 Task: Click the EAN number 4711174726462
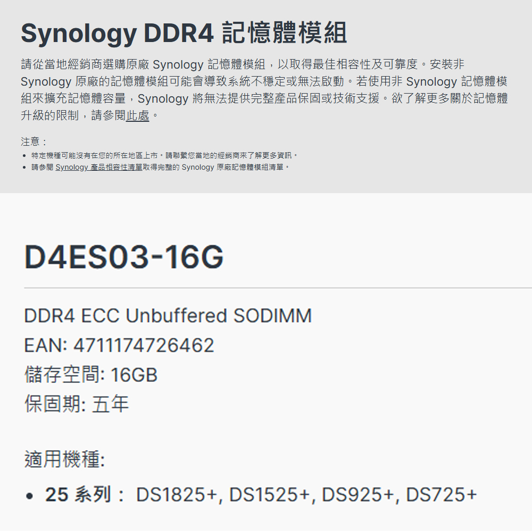tap(144, 346)
